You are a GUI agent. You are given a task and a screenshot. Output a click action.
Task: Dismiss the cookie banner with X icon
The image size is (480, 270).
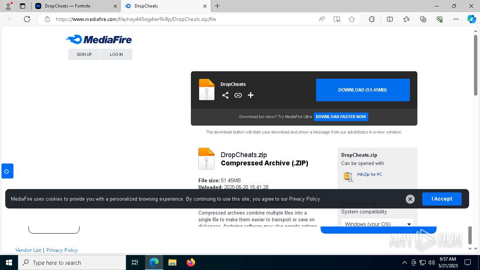coord(410,199)
